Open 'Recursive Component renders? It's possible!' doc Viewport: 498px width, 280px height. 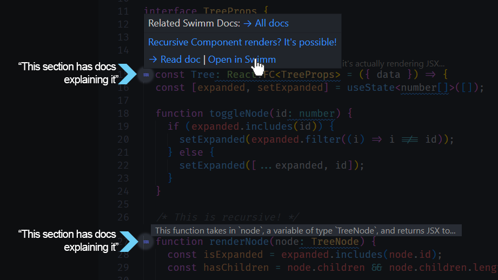[242, 42]
